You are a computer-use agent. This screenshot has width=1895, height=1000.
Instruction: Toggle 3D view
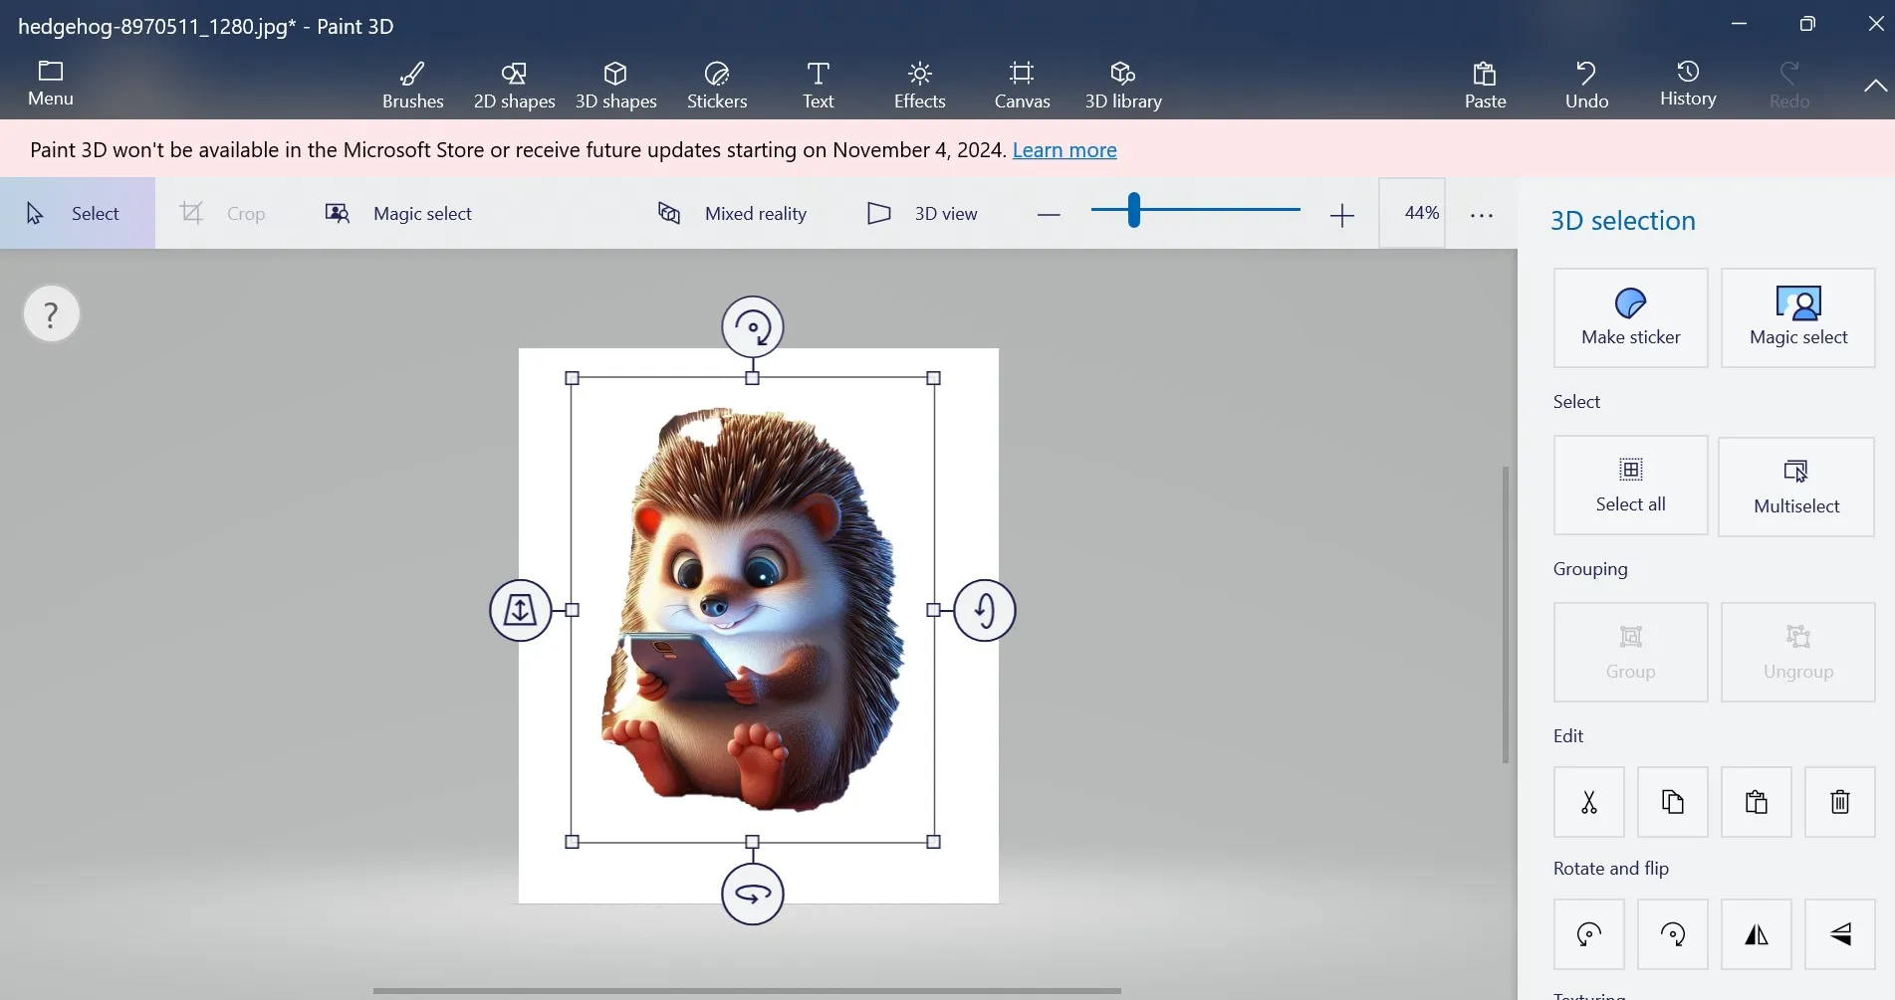pos(922,213)
